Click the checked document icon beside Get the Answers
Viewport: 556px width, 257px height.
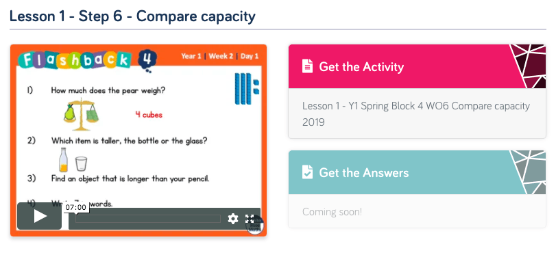(x=307, y=172)
